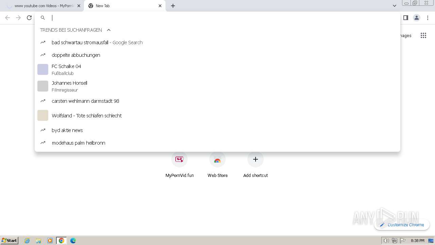
Task: Open the Action Center flag icon
Action: (403, 241)
